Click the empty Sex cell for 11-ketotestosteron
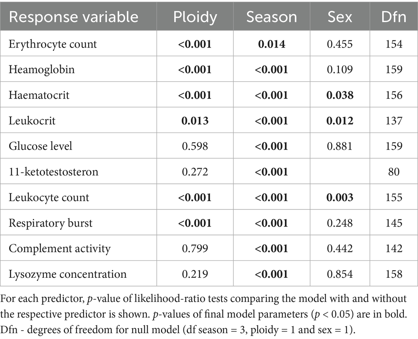The width and height of the screenshot is (418, 339). 340,172
